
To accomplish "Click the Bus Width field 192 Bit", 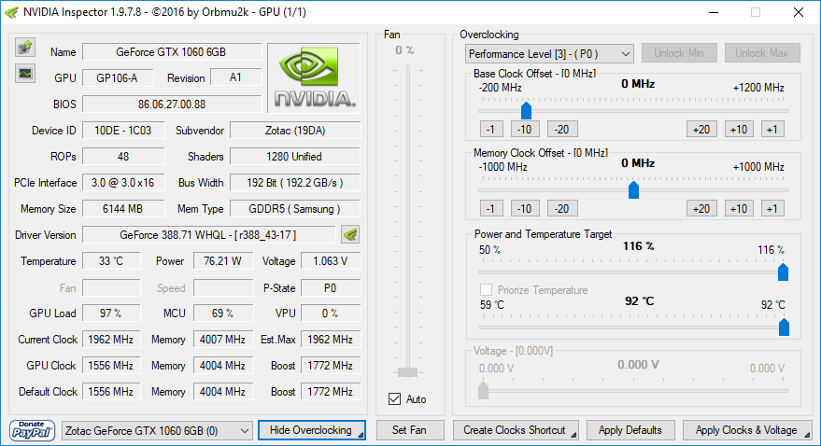I will click(295, 183).
